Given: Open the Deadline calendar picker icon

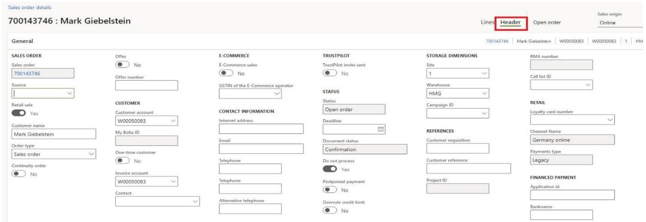Looking at the screenshot, I should (x=380, y=129).
